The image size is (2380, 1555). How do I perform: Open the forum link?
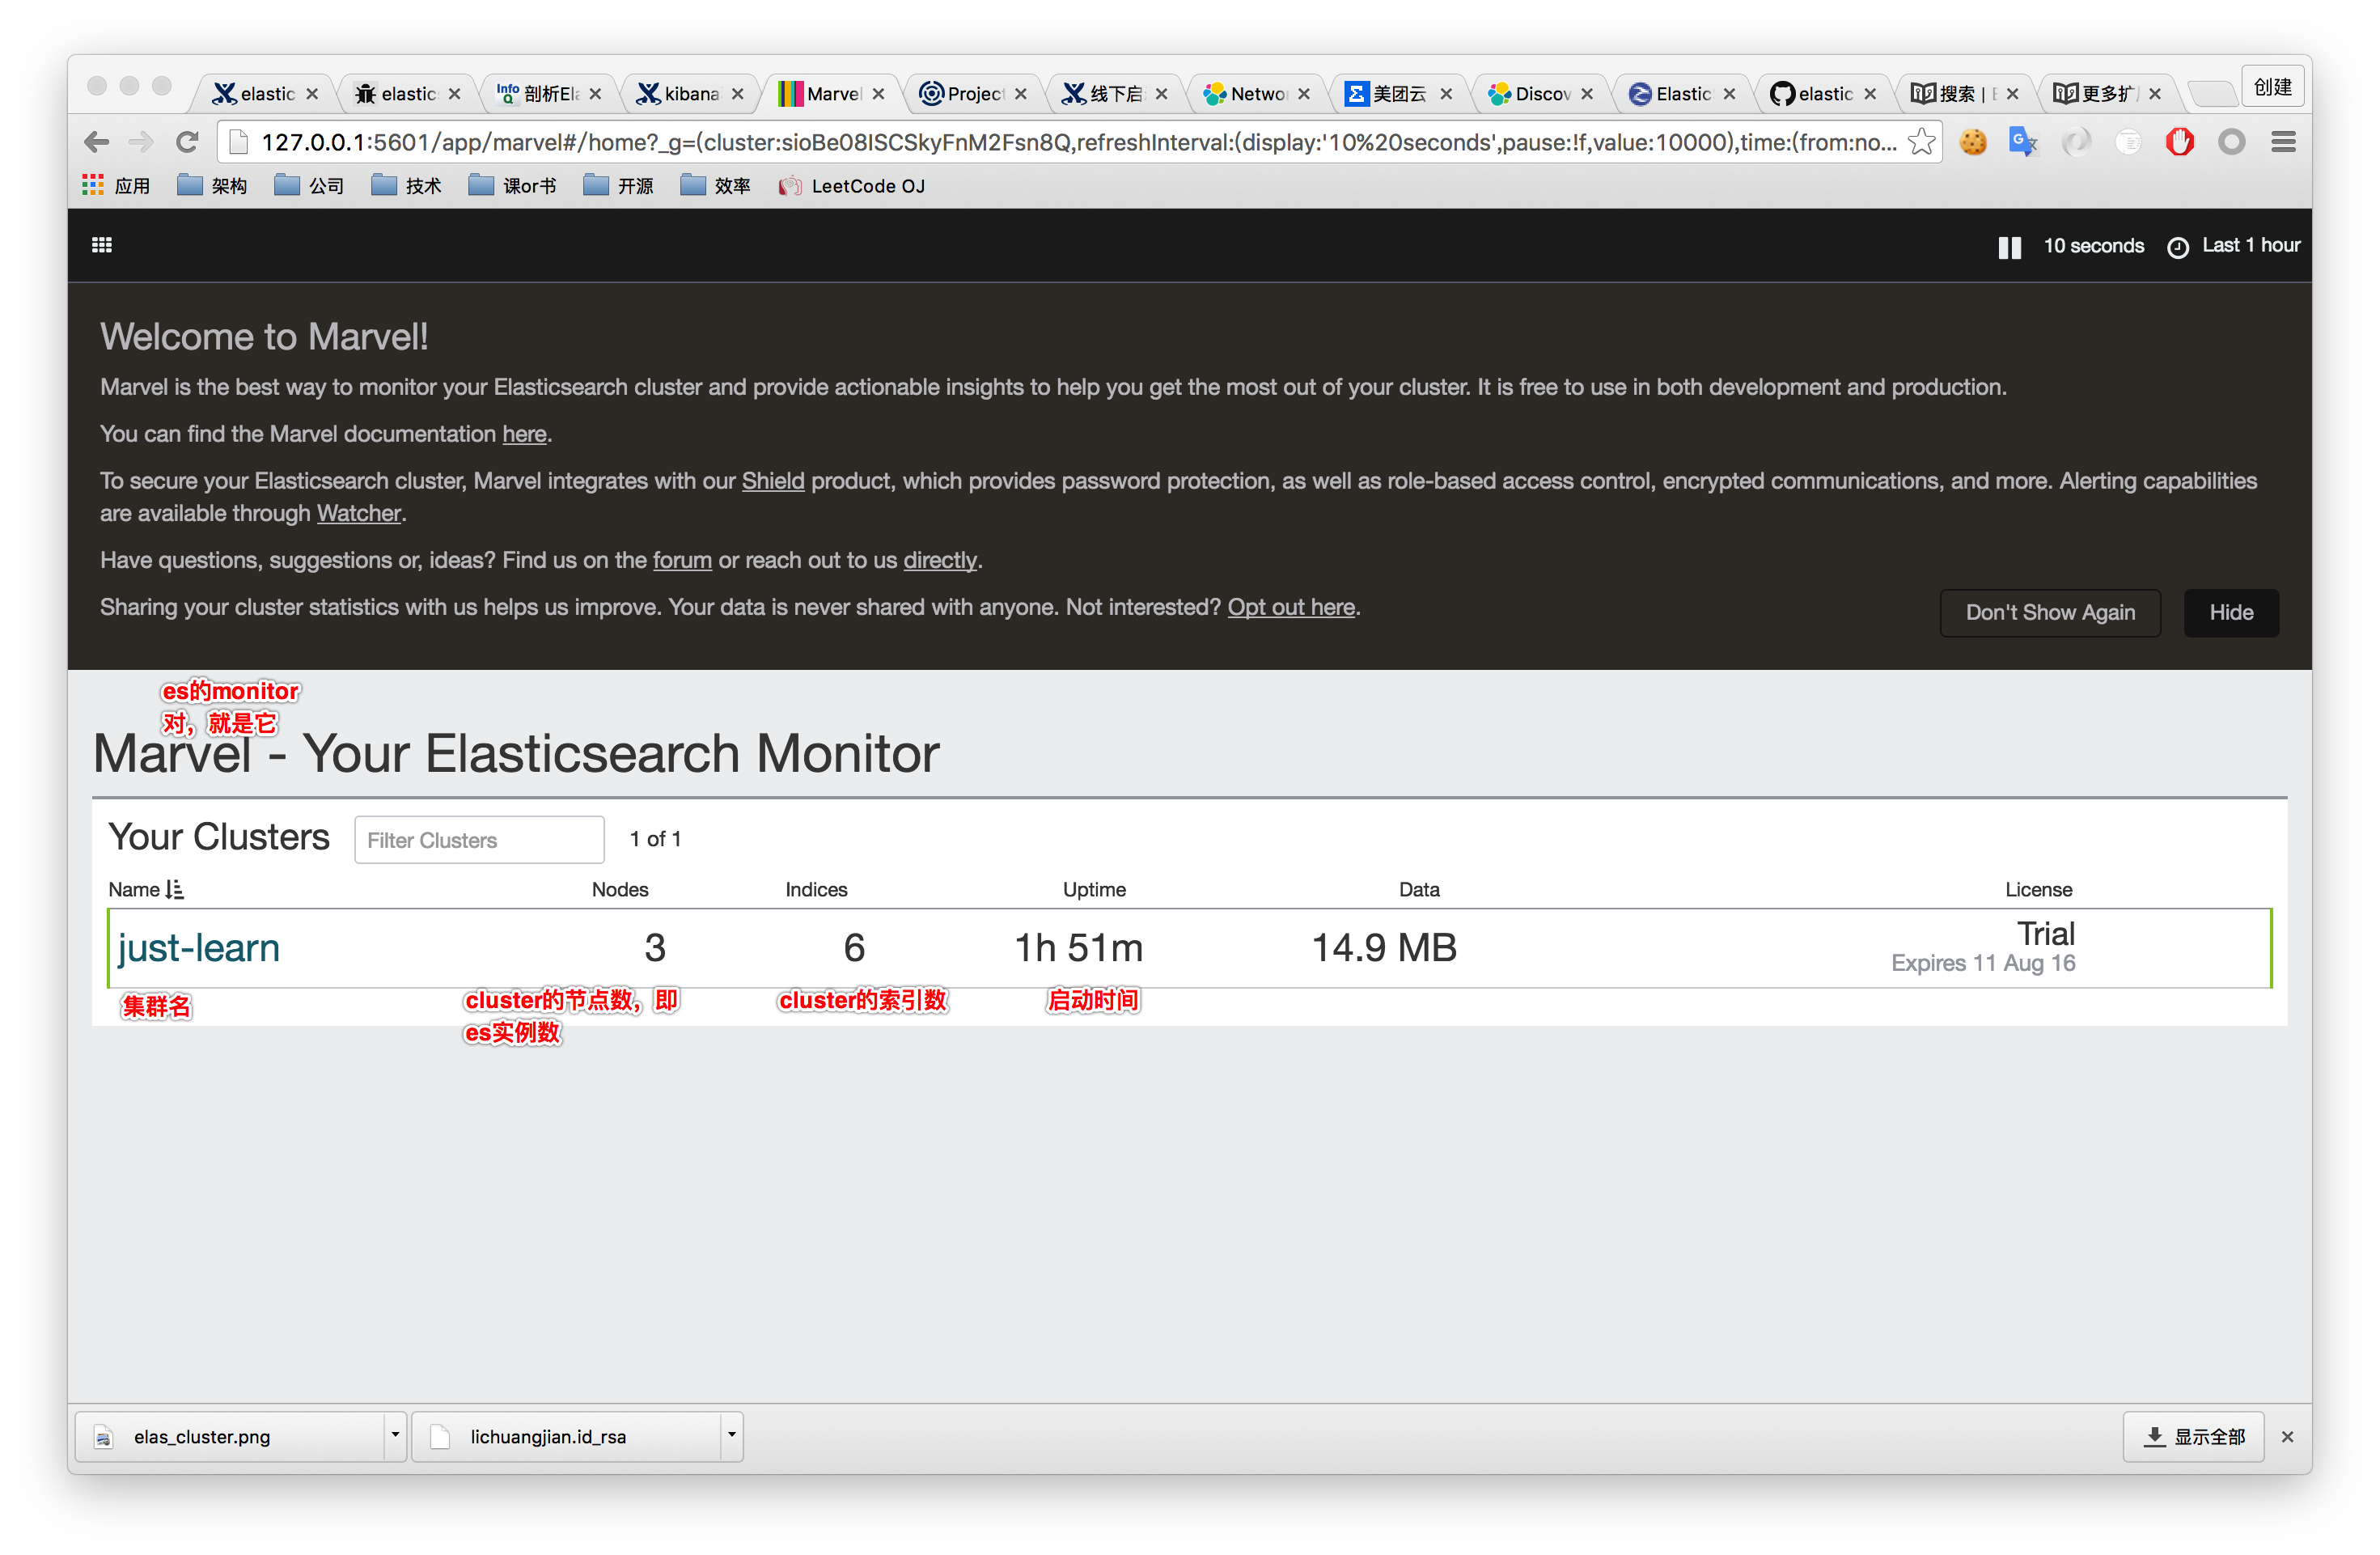coord(682,560)
